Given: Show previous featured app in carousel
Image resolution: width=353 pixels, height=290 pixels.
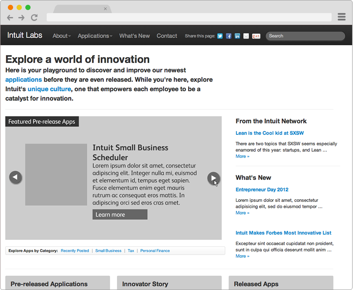Looking at the screenshot, I should [x=15, y=177].
